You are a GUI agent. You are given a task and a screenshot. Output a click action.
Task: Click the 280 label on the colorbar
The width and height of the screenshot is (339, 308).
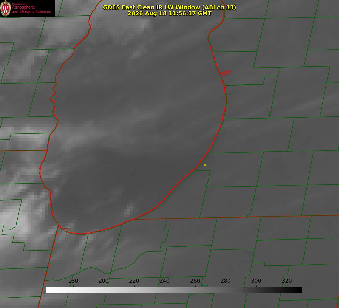pos(226,281)
